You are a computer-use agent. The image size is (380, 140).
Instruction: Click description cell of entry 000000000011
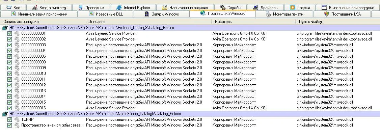[144, 79]
